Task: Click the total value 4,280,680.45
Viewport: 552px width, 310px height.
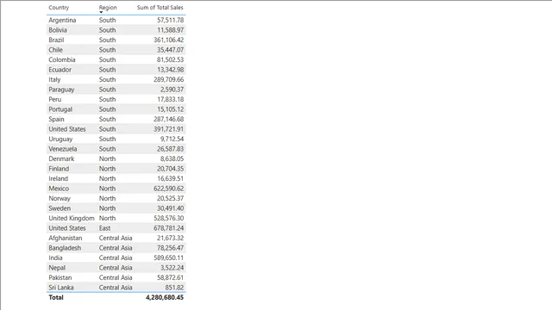Action: 165,297
